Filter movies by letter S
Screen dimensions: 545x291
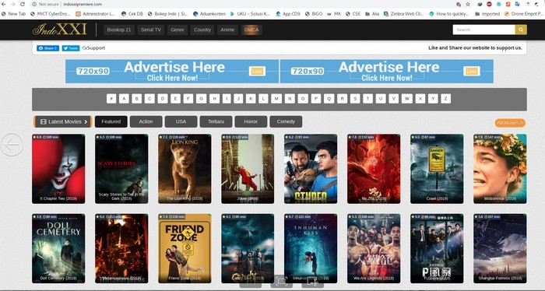tap(355, 99)
